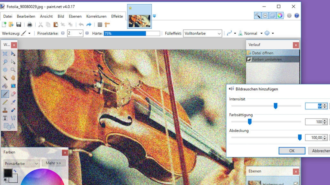
Task: Expand the Pinselstärke size dropdown
Action: tap(80, 34)
